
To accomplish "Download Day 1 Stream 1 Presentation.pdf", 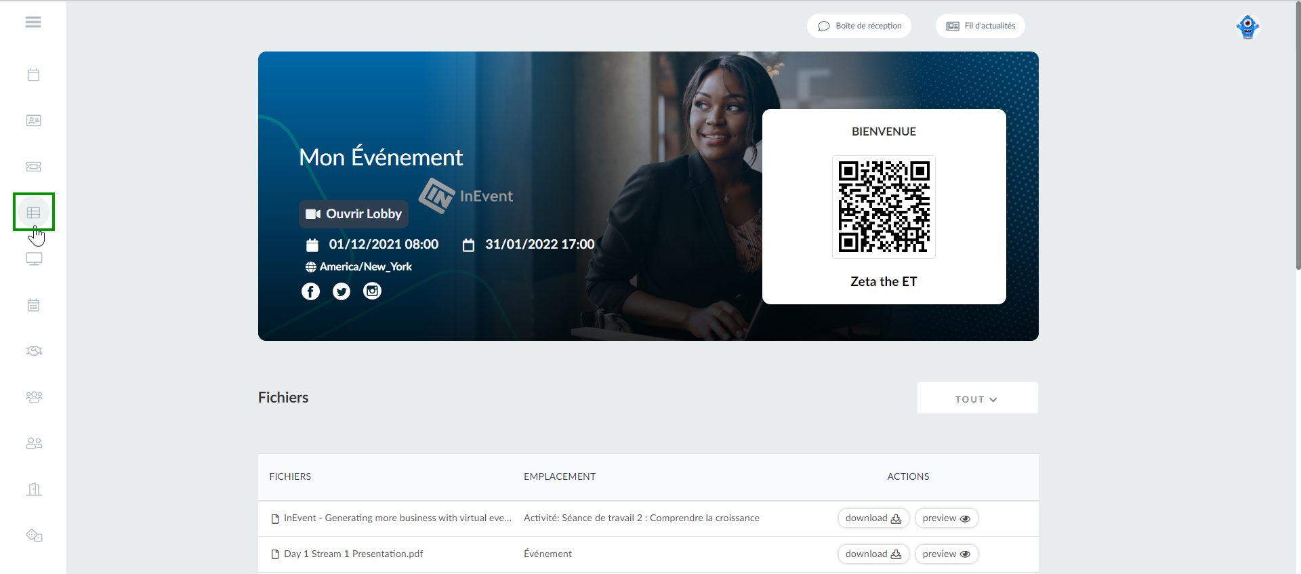I will [x=873, y=554].
